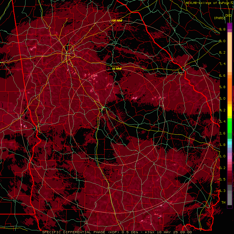This screenshot has height=234, width=234.
Task: Click the -1.3 value on the legend
Action: [x=222, y=191]
